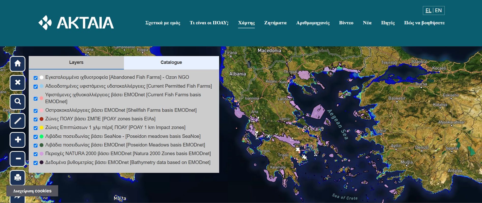
Task: Click the Albania label on map
Action: point(237,74)
